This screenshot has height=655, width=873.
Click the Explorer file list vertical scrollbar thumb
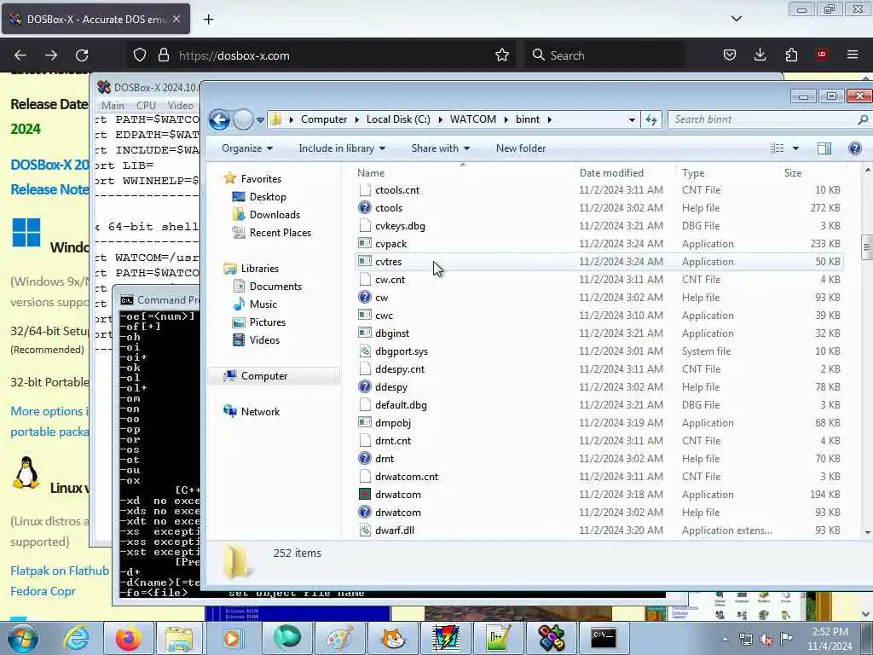[x=867, y=247]
